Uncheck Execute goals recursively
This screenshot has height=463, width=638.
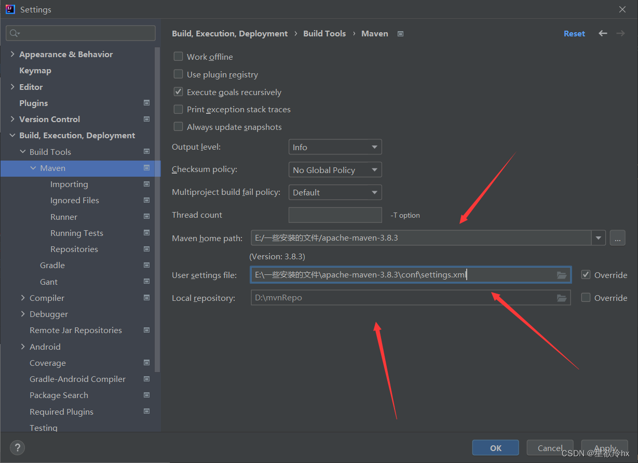178,92
